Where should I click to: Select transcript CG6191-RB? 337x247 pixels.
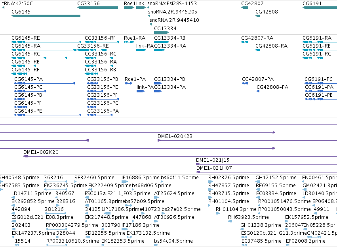click(320, 50)
